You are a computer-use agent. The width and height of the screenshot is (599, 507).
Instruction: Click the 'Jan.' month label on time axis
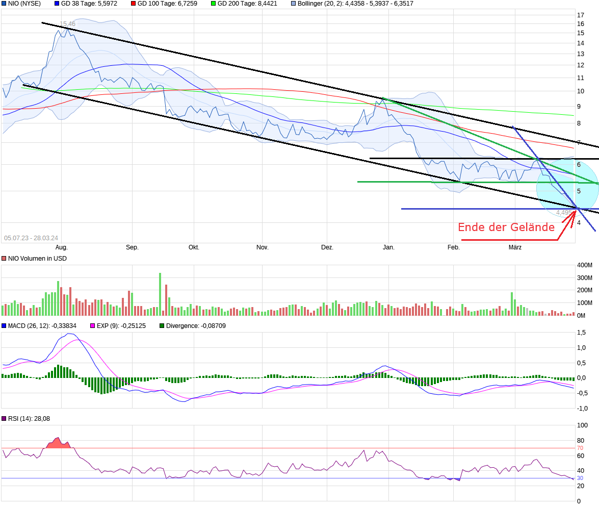pos(388,247)
